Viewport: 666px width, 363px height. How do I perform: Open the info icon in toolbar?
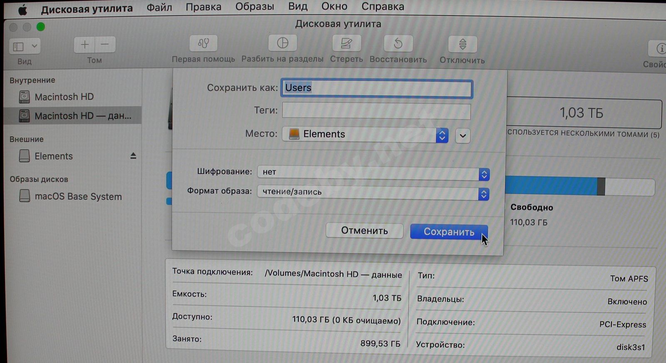(x=659, y=49)
